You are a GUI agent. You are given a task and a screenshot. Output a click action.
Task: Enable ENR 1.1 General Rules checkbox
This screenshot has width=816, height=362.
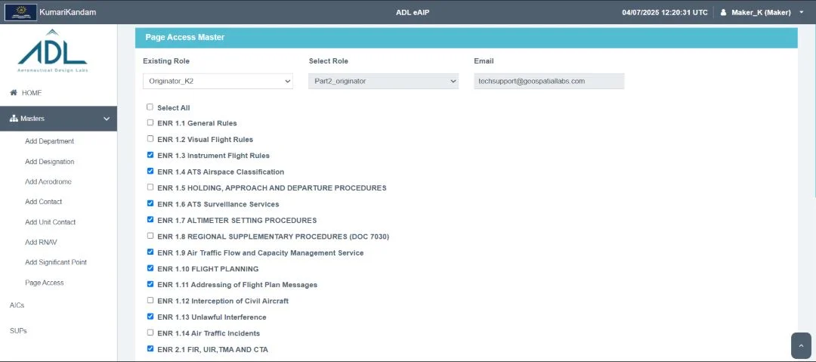tap(150, 122)
